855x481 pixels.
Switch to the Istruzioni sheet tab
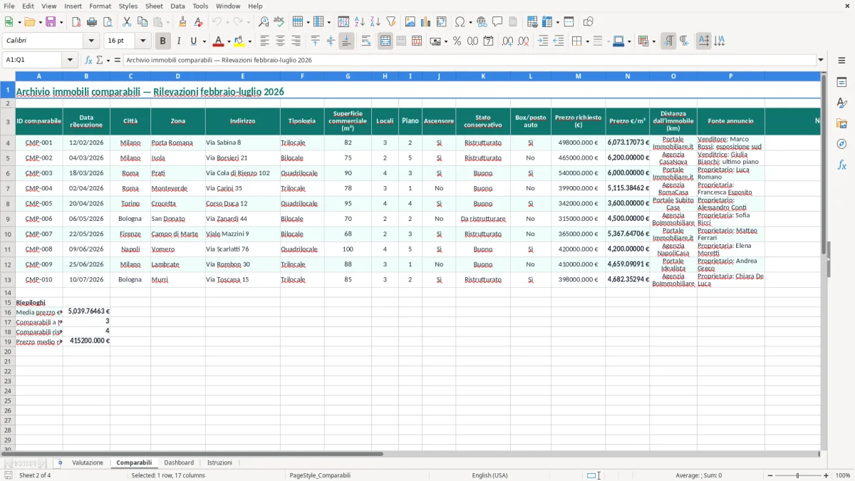[x=219, y=462]
